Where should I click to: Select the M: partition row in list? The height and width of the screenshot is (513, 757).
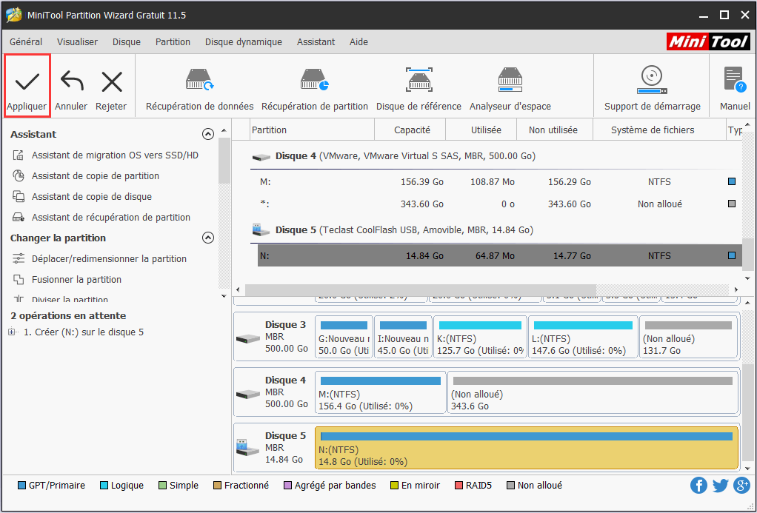pos(500,182)
